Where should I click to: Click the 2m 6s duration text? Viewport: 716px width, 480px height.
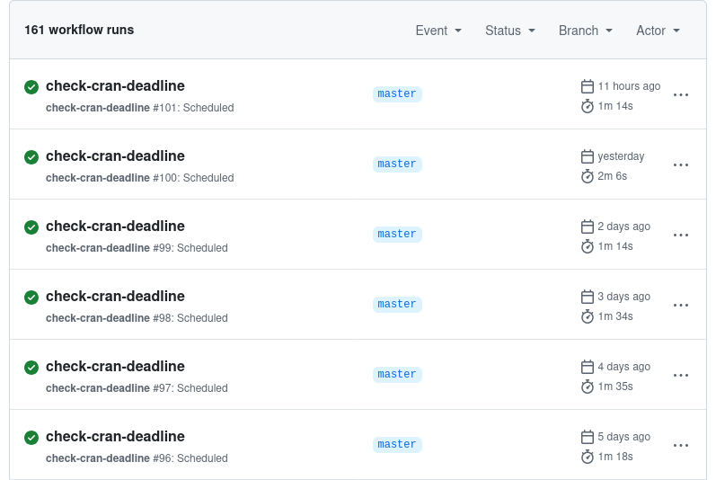[x=612, y=176]
